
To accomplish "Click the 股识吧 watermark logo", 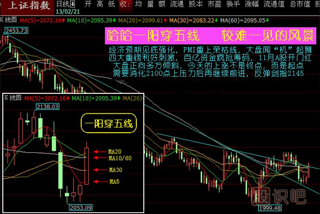I will coord(279,196).
